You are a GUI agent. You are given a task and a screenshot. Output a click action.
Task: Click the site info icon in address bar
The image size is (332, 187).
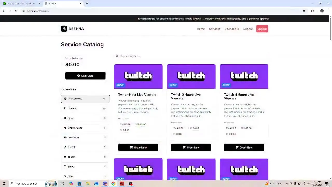(x=23, y=11)
